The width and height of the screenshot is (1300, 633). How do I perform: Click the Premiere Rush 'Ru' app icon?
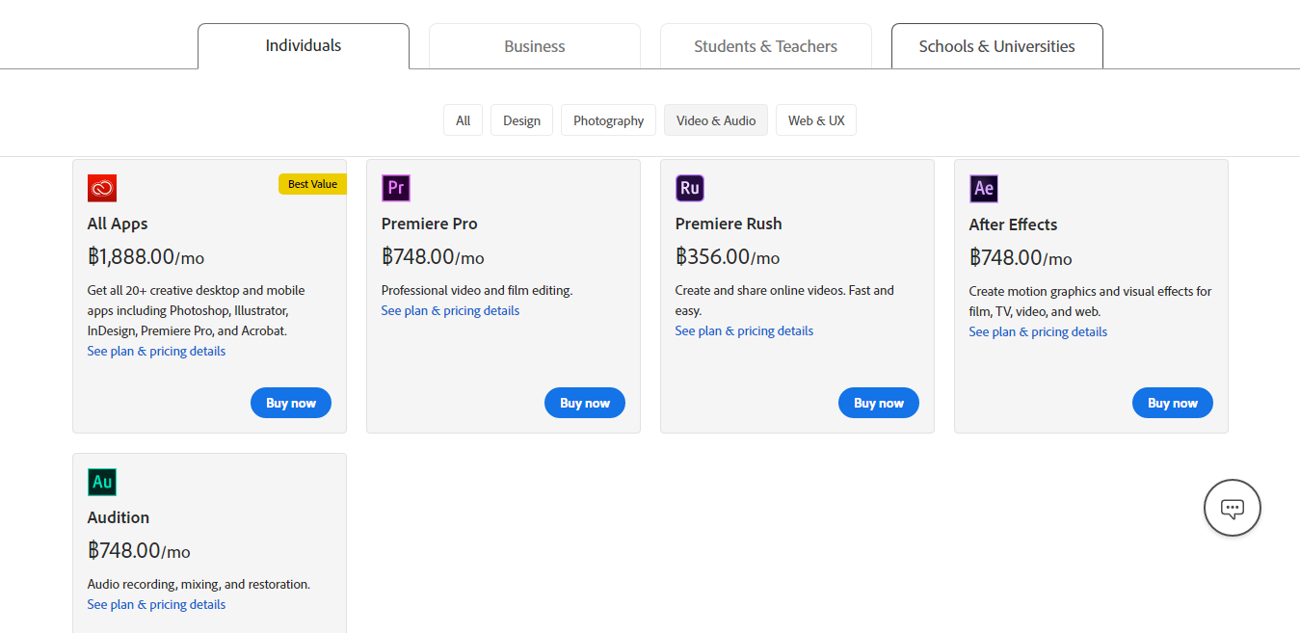[x=690, y=188]
